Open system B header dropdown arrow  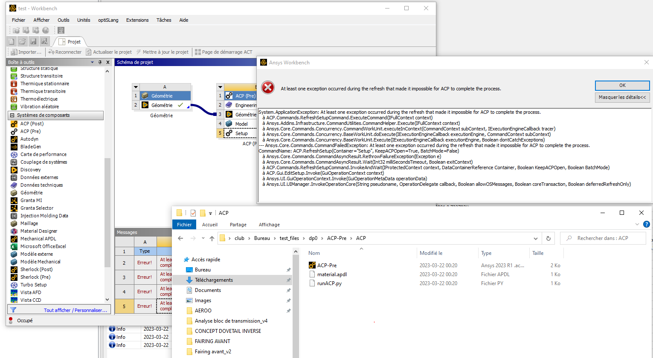coord(221,87)
